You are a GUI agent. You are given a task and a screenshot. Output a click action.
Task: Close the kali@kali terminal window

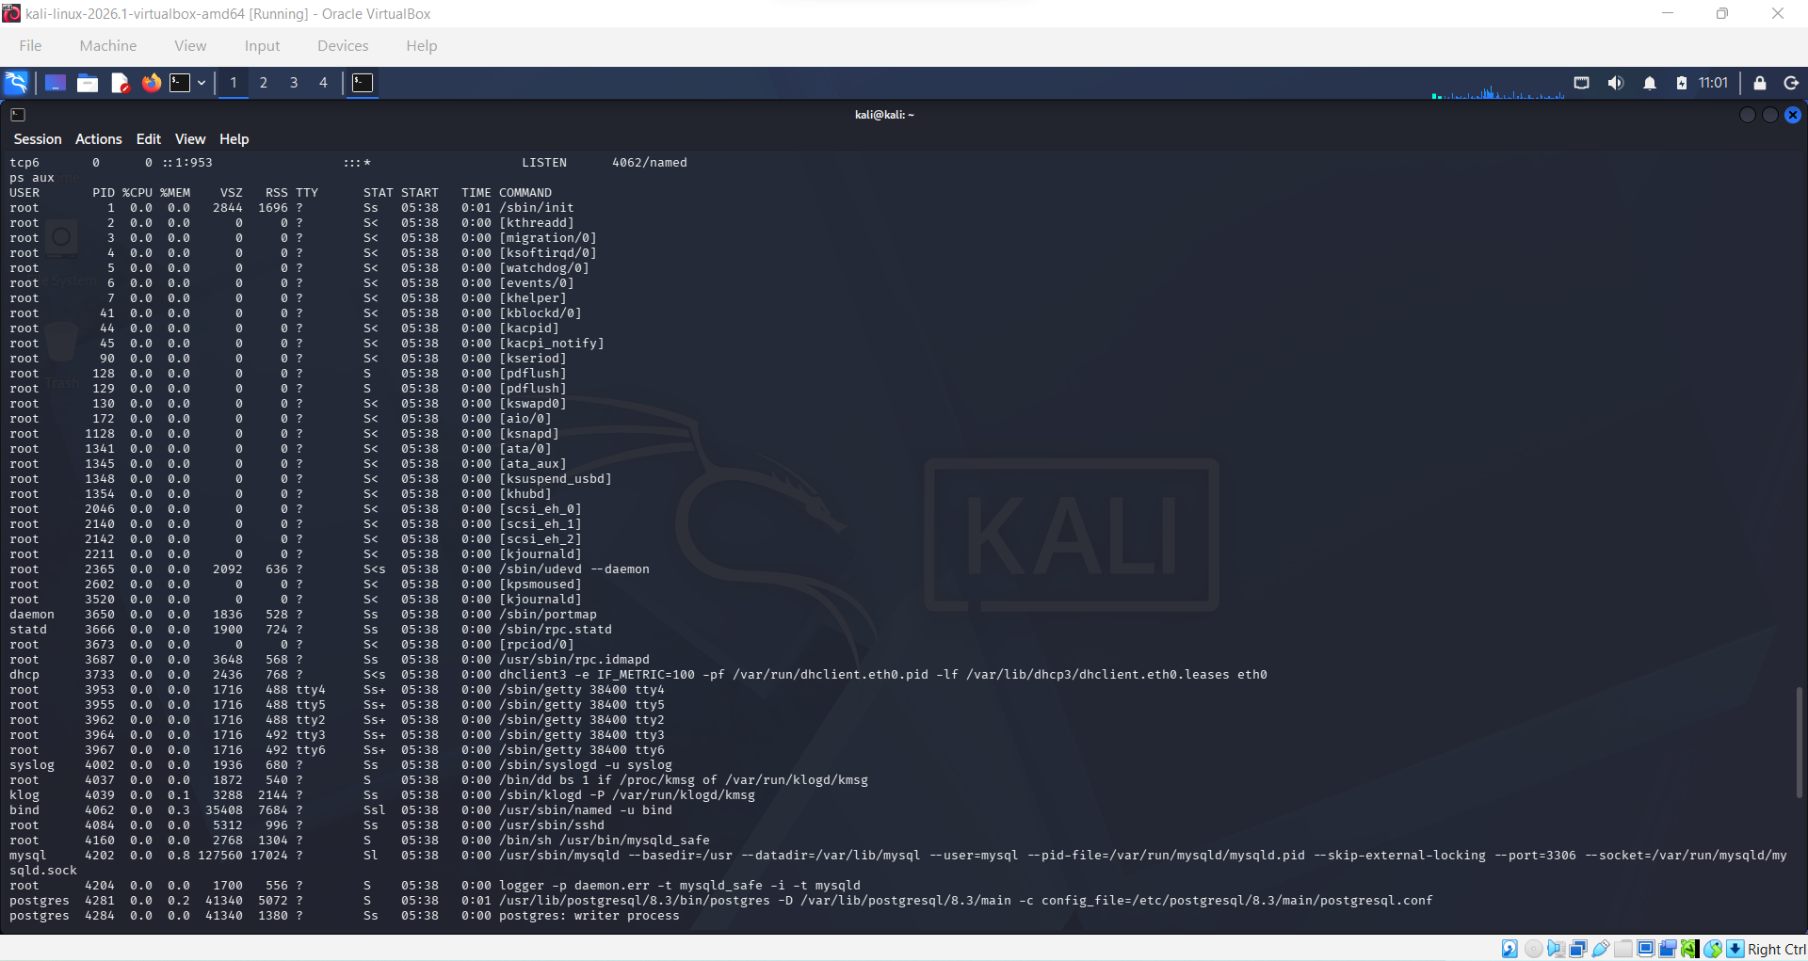coord(1793,115)
